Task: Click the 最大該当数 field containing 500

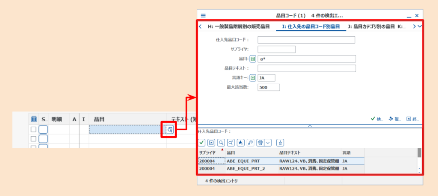Action: 269,87
